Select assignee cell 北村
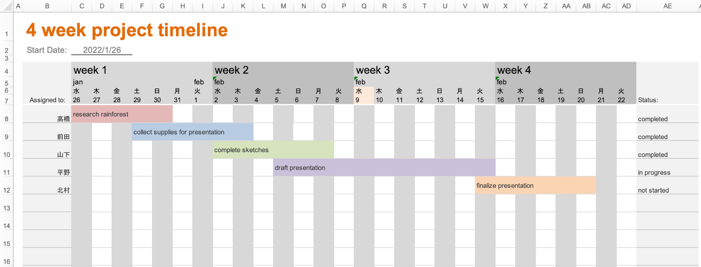 pyautogui.click(x=47, y=190)
